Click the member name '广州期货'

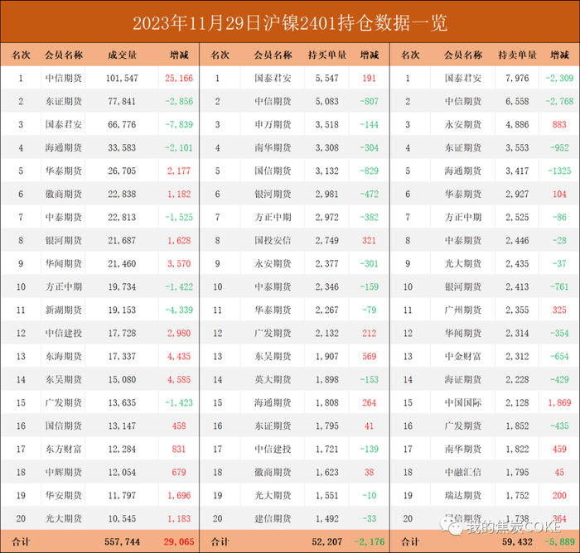click(463, 310)
